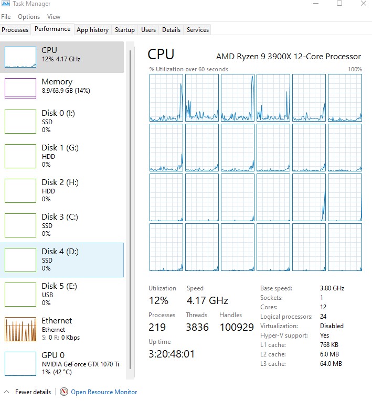Select the Disk 5 (E:) USB entry
This screenshot has height=401, width=372.
(62, 294)
